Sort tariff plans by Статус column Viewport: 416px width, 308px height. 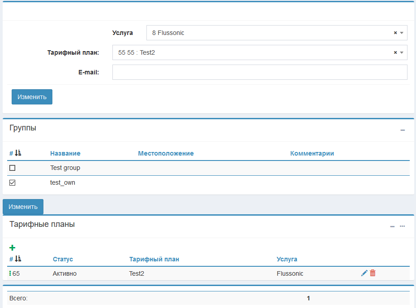click(63, 259)
